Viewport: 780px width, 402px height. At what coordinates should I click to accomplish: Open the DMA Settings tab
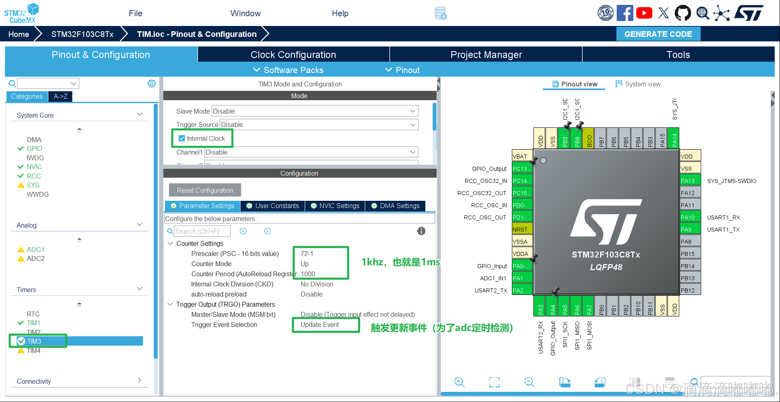395,206
